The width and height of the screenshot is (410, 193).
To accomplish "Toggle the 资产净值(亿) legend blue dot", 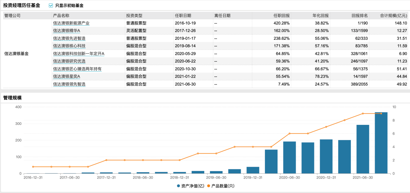I will [178, 186].
